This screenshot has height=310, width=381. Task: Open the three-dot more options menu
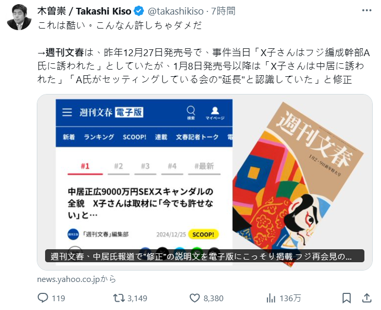(x=366, y=10)
